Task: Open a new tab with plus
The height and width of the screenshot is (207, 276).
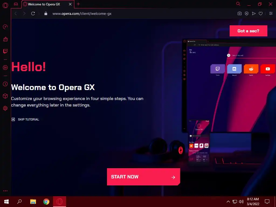Action: (78, 4)
